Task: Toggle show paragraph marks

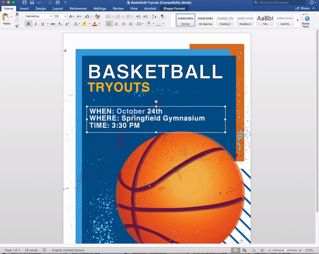Action: coord(162,16)
